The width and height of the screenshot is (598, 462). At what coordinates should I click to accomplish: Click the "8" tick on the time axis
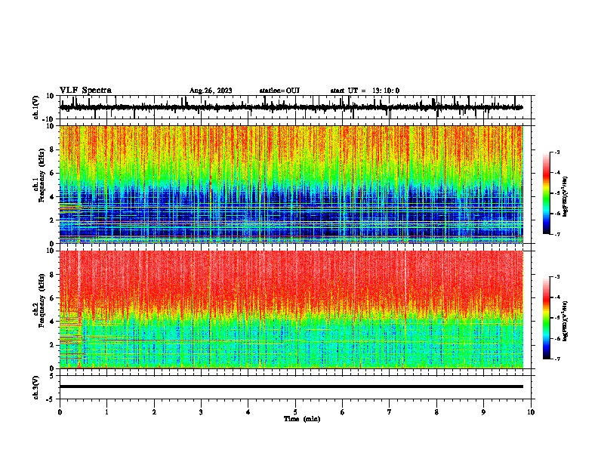tap(436, 412)
